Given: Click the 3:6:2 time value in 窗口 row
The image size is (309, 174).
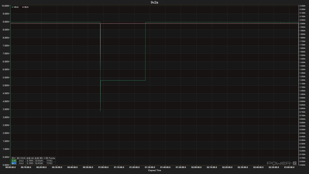Looking at the screenshot, I should pos(21,163).
